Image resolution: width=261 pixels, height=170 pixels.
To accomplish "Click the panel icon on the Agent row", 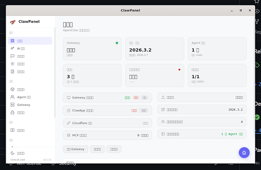I will click(163, 134).
